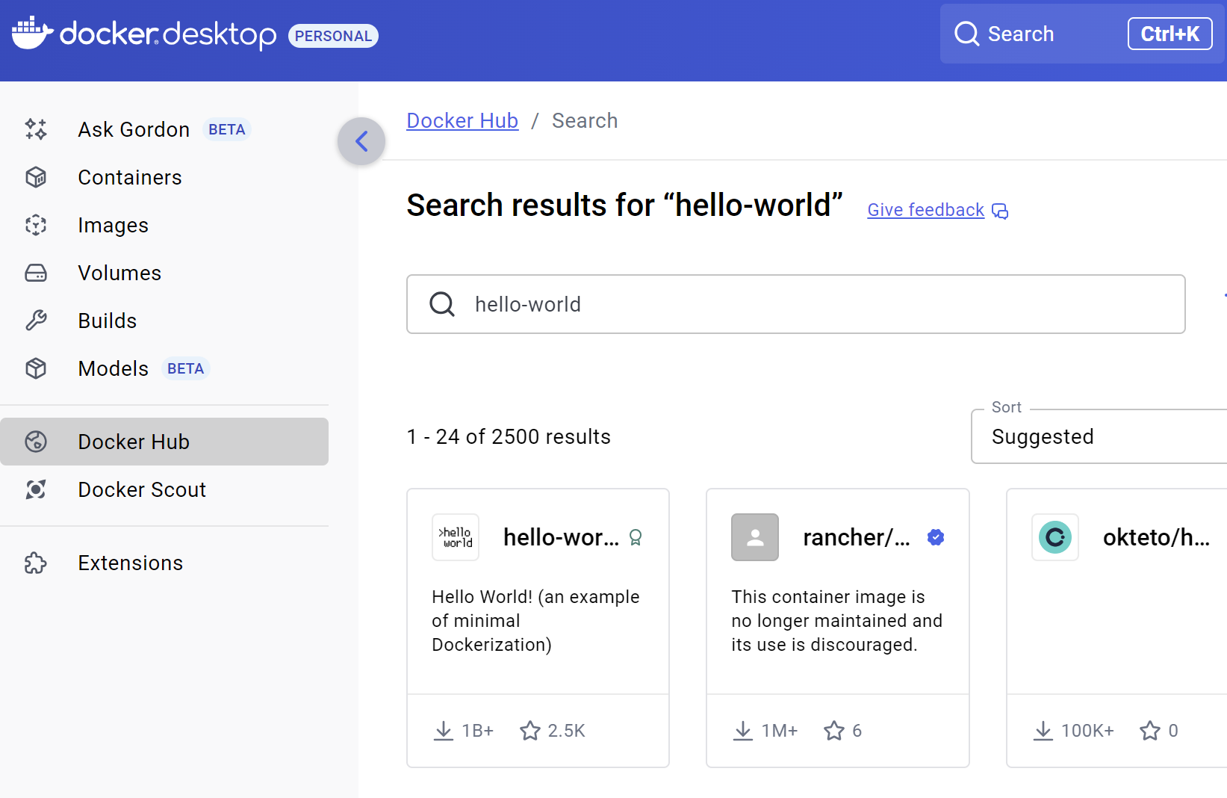Click the top Search bar
This screenshot has height=798, width=1227.
pos(1083,34)
